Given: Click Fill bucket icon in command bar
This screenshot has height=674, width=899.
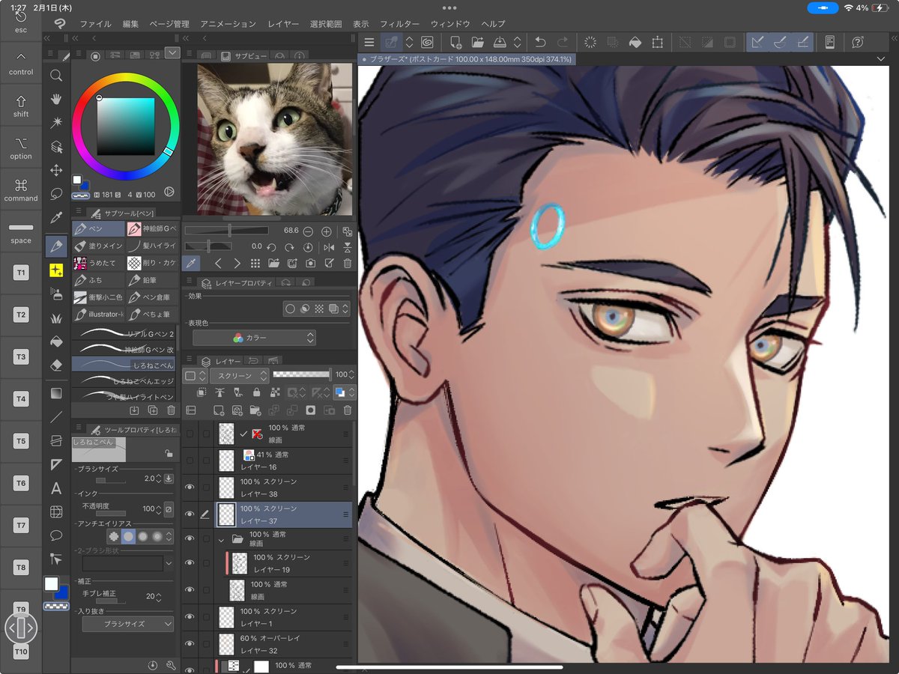Looking at the screenshot, I should [635, 43].
